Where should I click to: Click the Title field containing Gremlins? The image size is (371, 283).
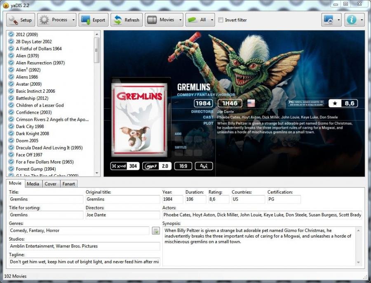click(x=46, y=199)
